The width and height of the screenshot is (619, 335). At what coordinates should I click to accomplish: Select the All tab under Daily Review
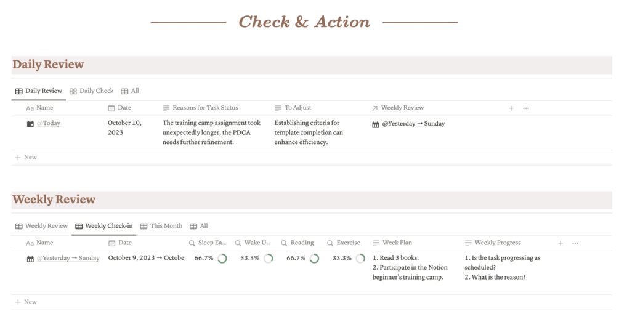click(130, 91)
